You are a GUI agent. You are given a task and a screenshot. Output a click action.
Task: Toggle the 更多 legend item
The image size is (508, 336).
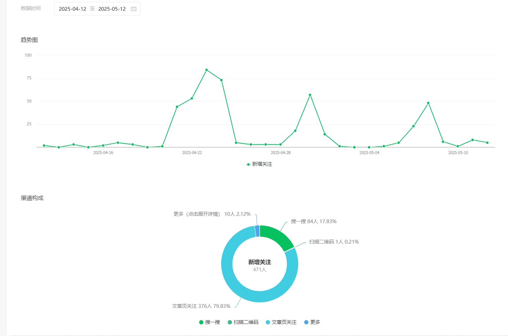312,322
